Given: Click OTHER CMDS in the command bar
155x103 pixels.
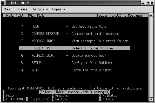Looking at the screenshot, I should [15, 99].
